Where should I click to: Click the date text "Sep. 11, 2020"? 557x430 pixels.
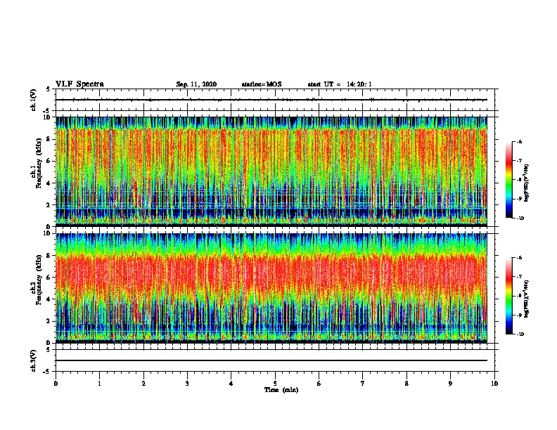(196, 84)
